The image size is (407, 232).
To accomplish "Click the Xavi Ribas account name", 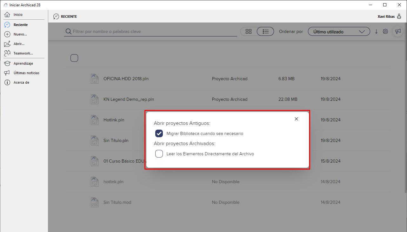I will (386, 16).
